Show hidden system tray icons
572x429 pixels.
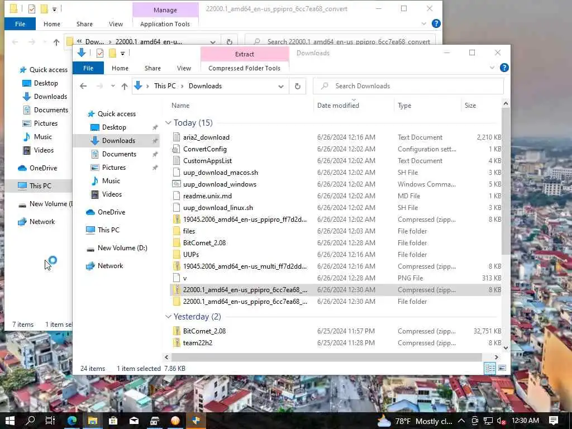[x=461, y=421]
